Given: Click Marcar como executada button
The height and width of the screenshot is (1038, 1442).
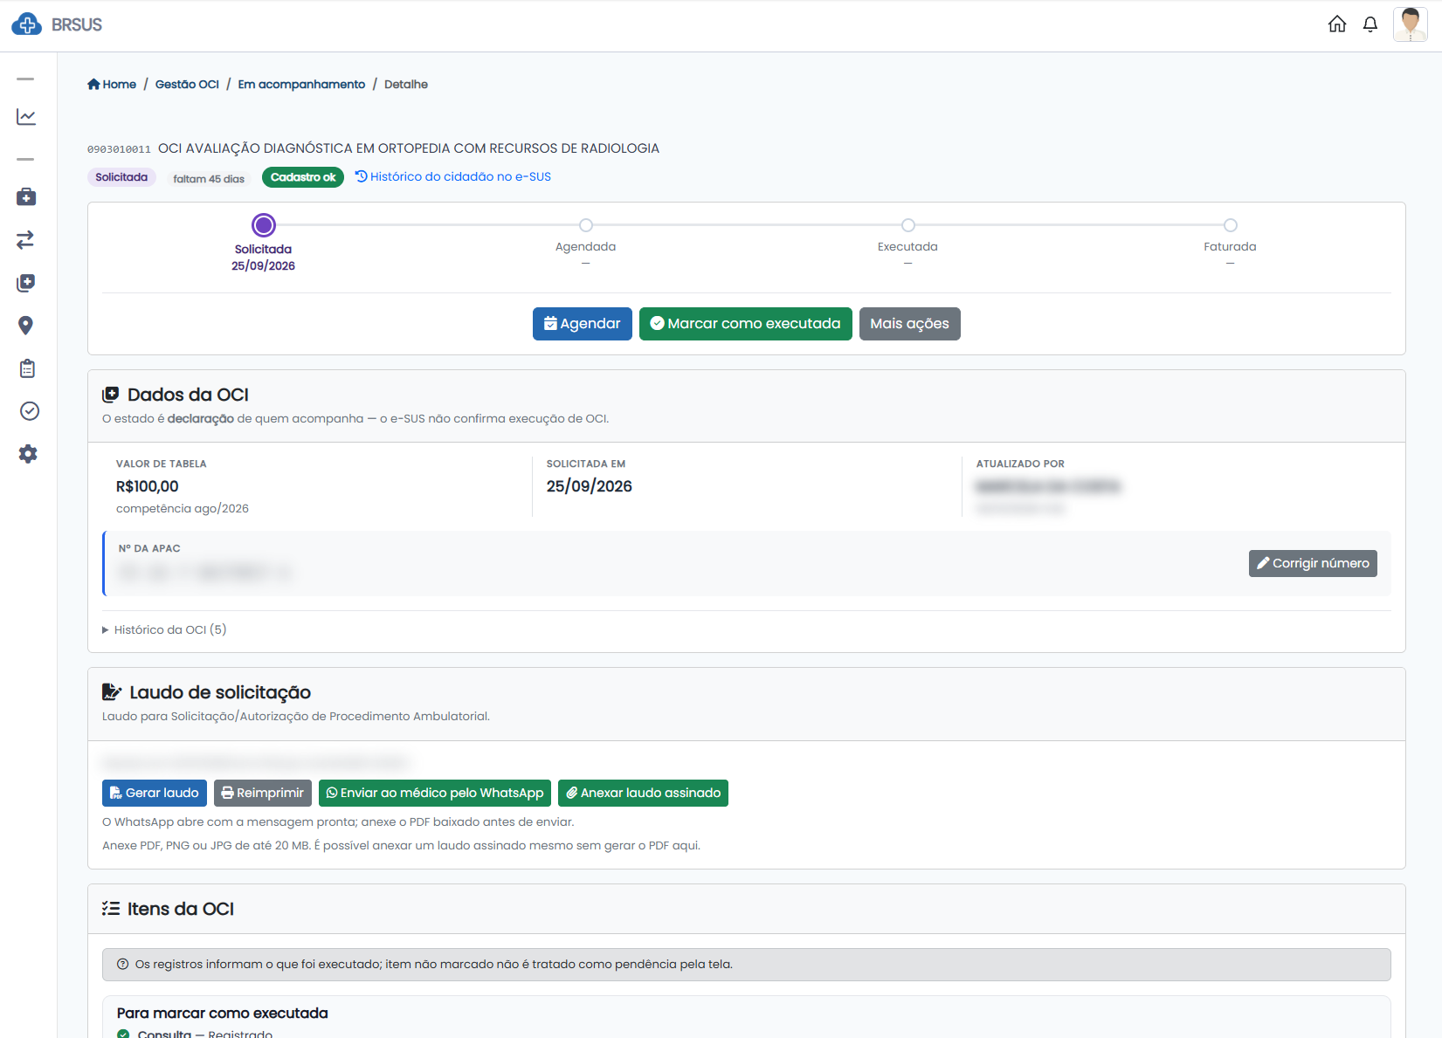Looking at the screenshot, I should click(x=746, y=324).
